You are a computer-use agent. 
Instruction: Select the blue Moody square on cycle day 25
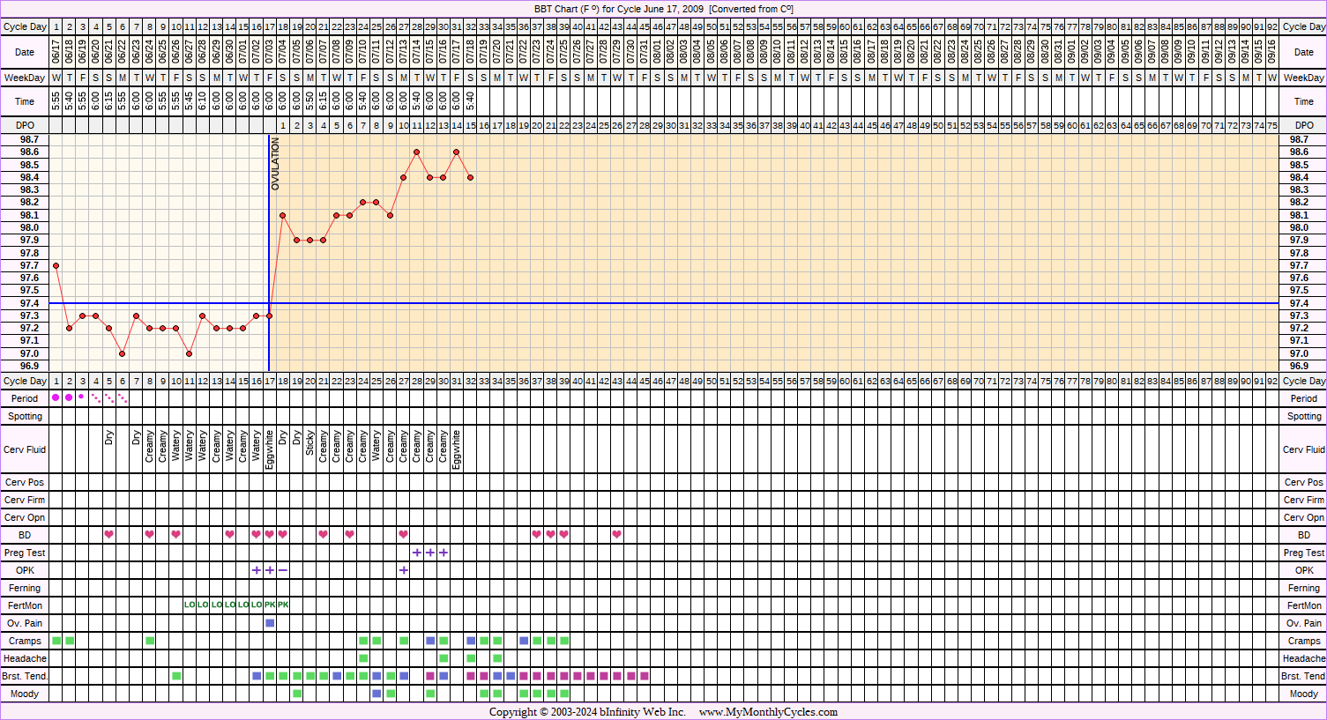coord(376,694)
